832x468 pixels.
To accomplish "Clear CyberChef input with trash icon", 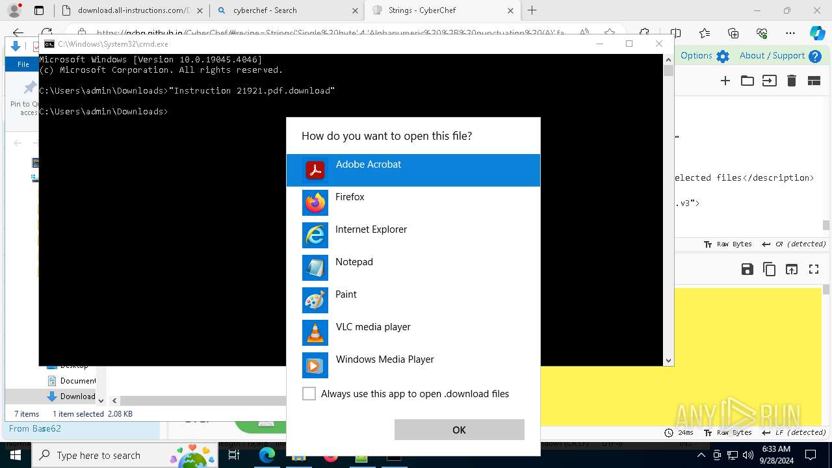I will click(792, 81).
